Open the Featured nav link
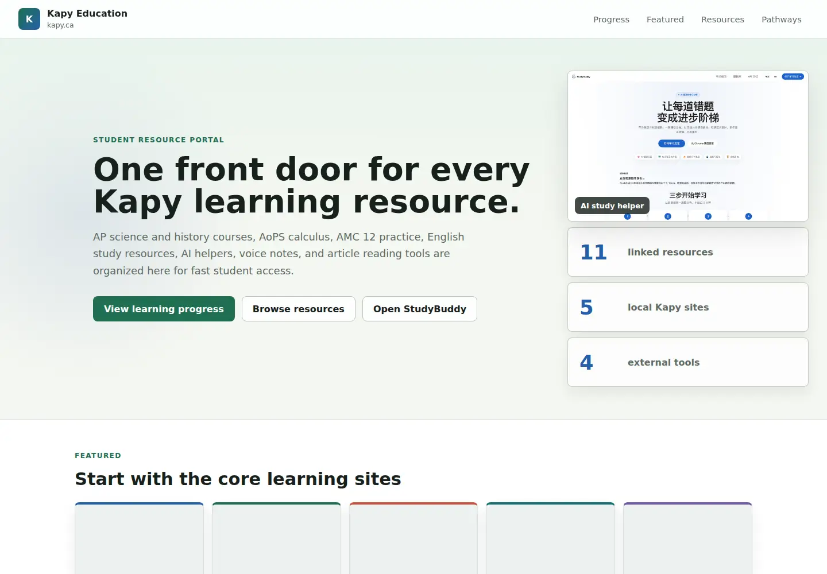The height and width of the screenshot is (574, 827). pos(665,20)
